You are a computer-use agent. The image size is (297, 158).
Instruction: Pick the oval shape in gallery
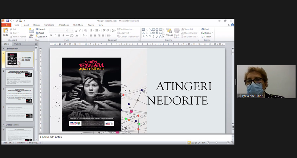tap(157, 30)
